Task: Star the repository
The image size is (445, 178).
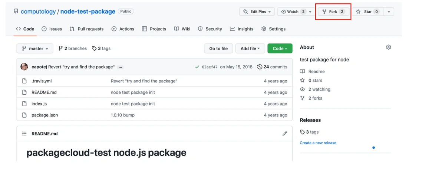Action: [x=367, y=11]
